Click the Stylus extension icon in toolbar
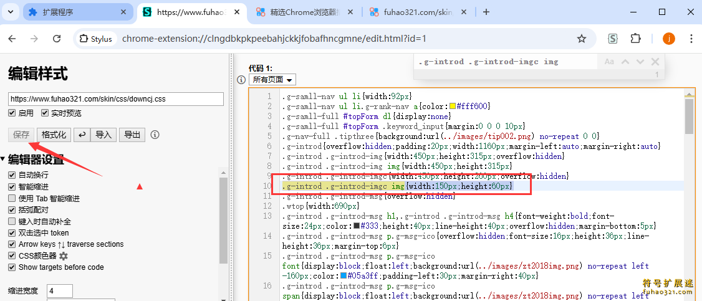This screenshot has width=702, height=301. pos(613,39)
